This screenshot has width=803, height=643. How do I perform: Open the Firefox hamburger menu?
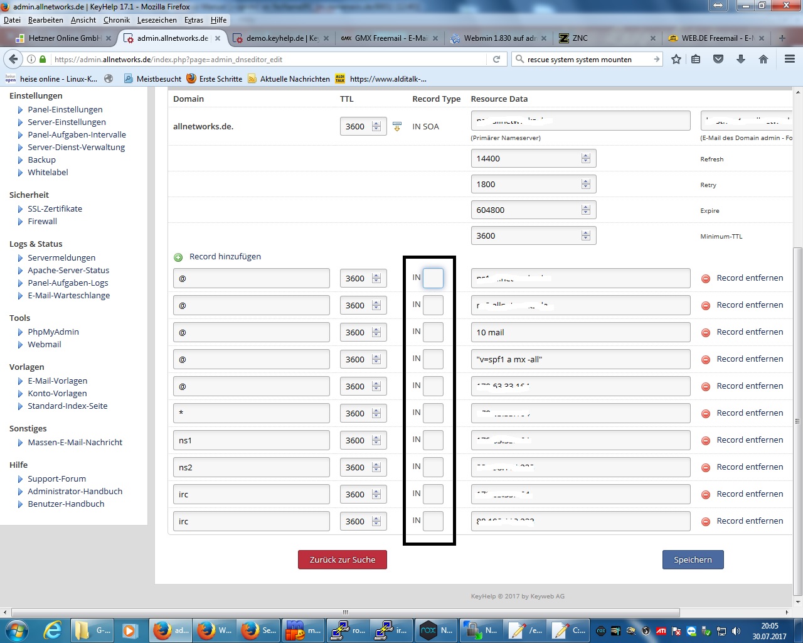tap(790, 59)
